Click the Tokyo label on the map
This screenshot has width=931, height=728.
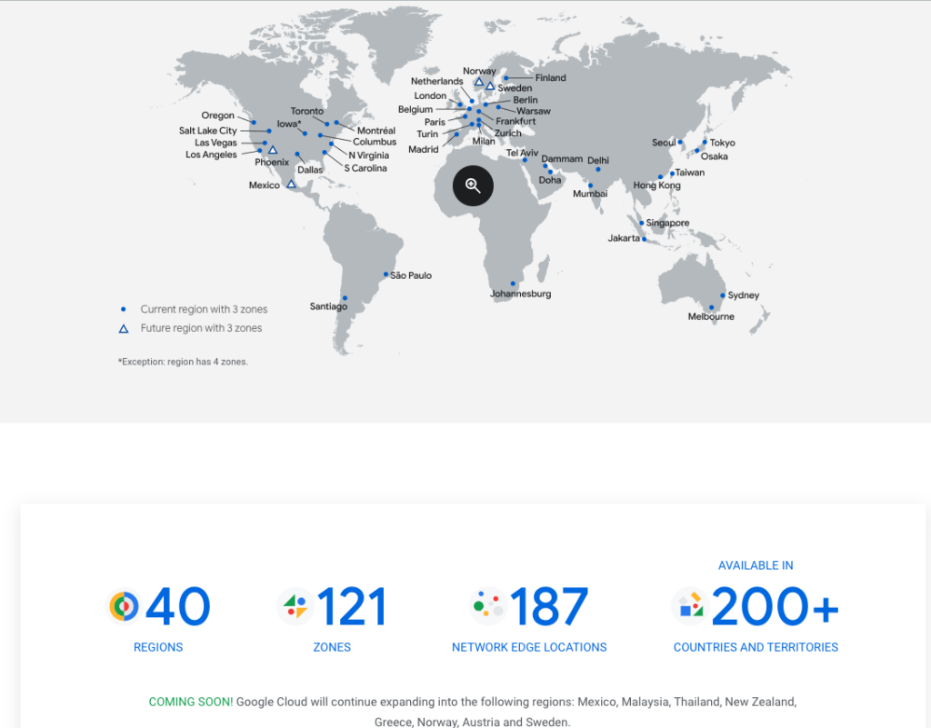pyautogui.click(x=722, y=143)
